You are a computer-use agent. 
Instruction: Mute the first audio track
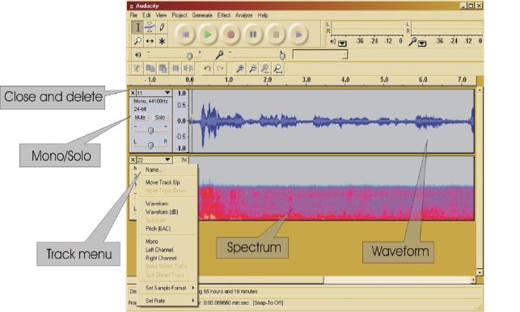140,117
